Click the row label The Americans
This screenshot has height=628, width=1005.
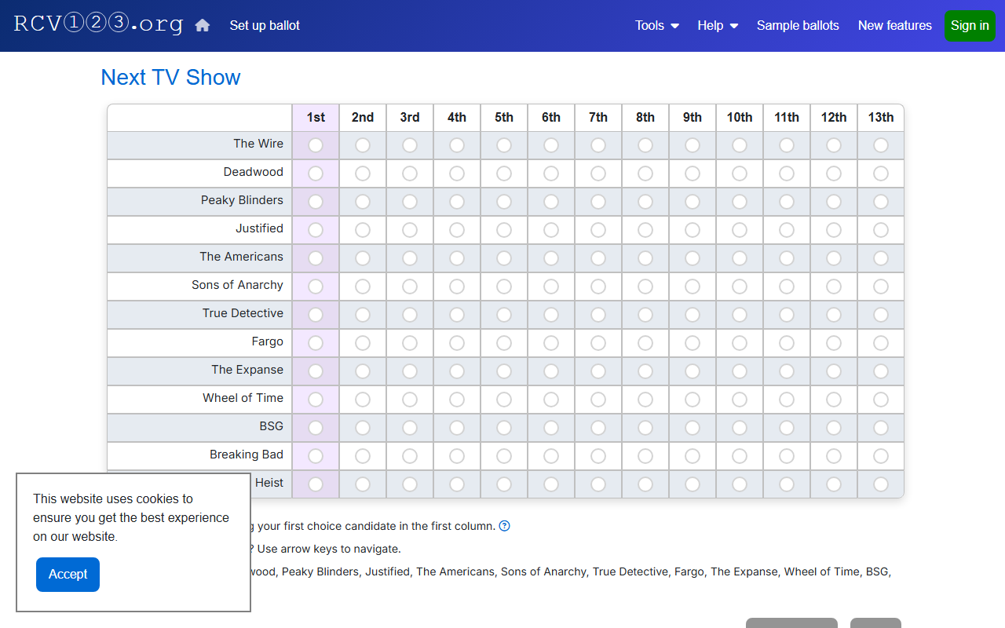point(242,257)
